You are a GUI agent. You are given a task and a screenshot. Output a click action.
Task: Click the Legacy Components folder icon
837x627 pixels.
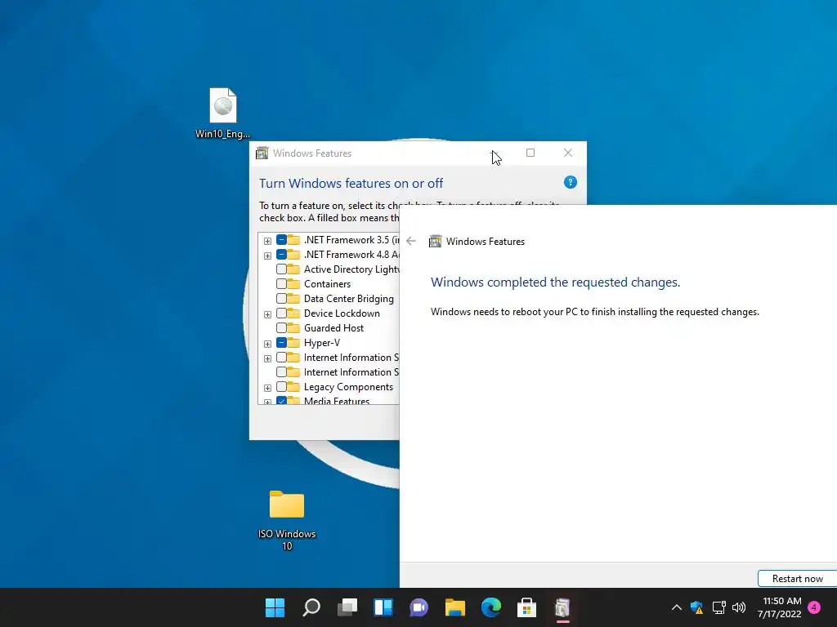293,386
